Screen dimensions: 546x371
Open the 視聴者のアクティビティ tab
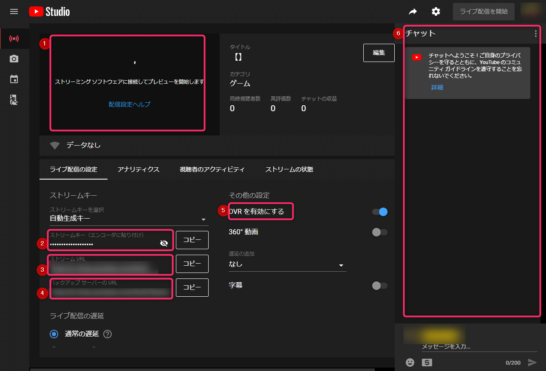tap(212, 169)
